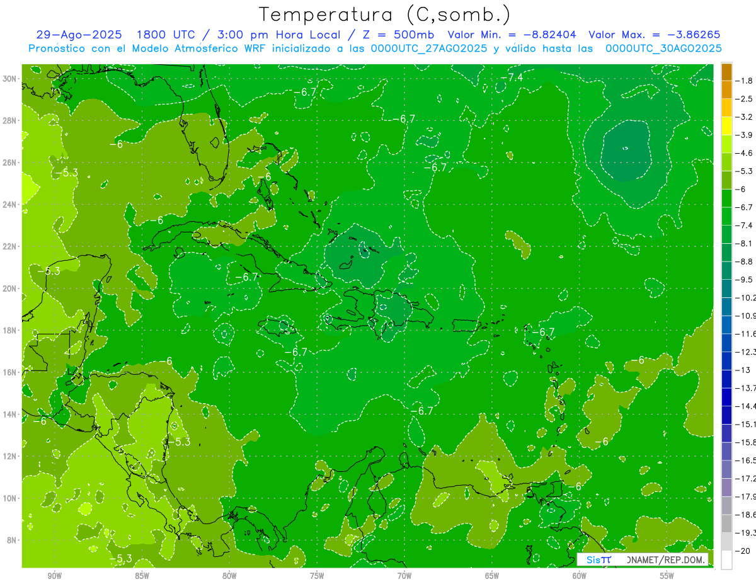This screenshot has height=584, width=756.
Task: Click the -10.2 colorbar value
Action: (746, 297)
